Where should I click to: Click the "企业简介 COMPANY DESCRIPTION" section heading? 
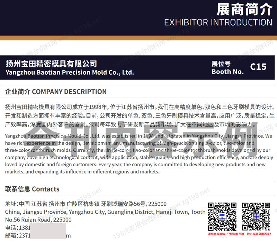point(56,92)
